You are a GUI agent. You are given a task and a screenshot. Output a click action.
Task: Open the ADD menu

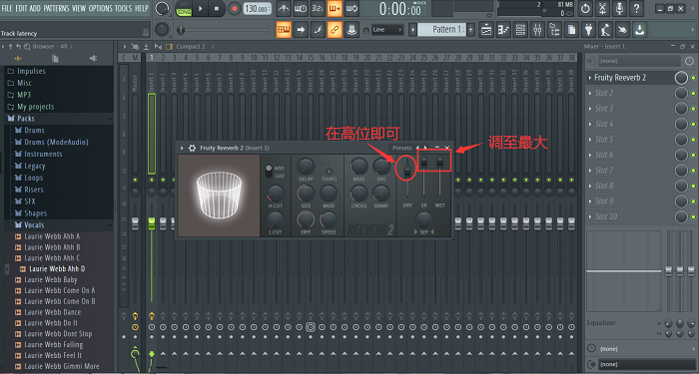coord(35,8)
